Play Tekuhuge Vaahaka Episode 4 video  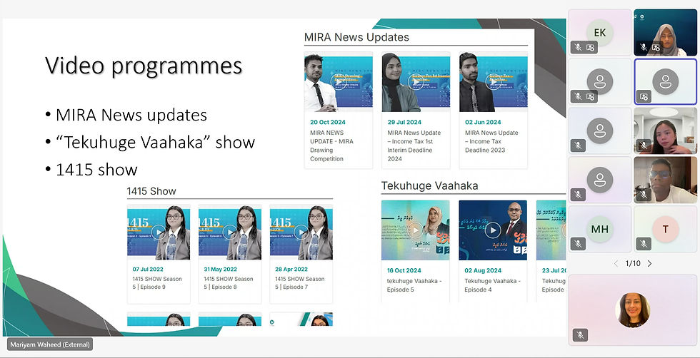[x=493, y=230]
